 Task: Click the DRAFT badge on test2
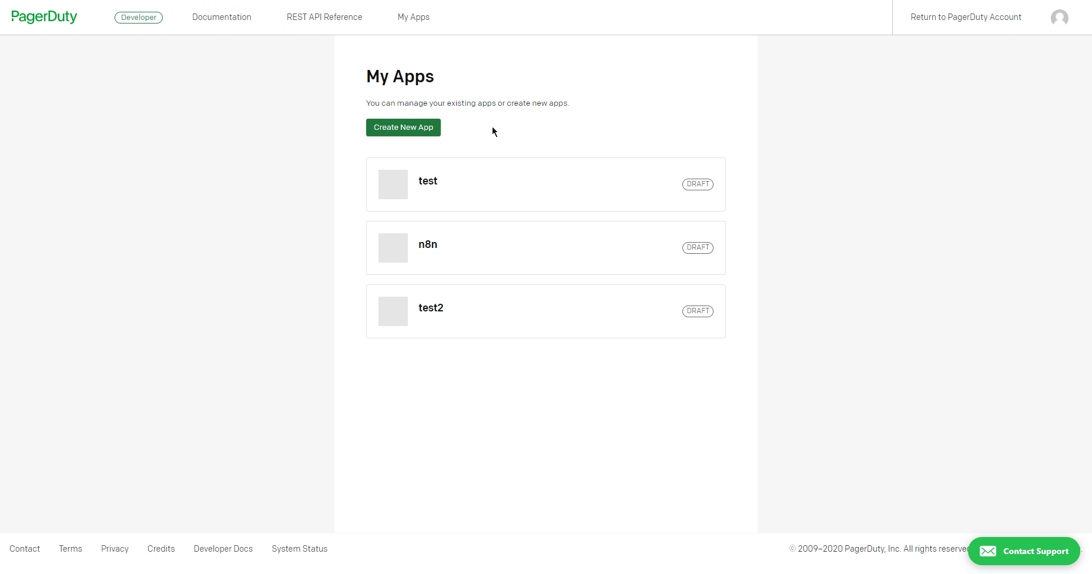[x=698, y=311]
